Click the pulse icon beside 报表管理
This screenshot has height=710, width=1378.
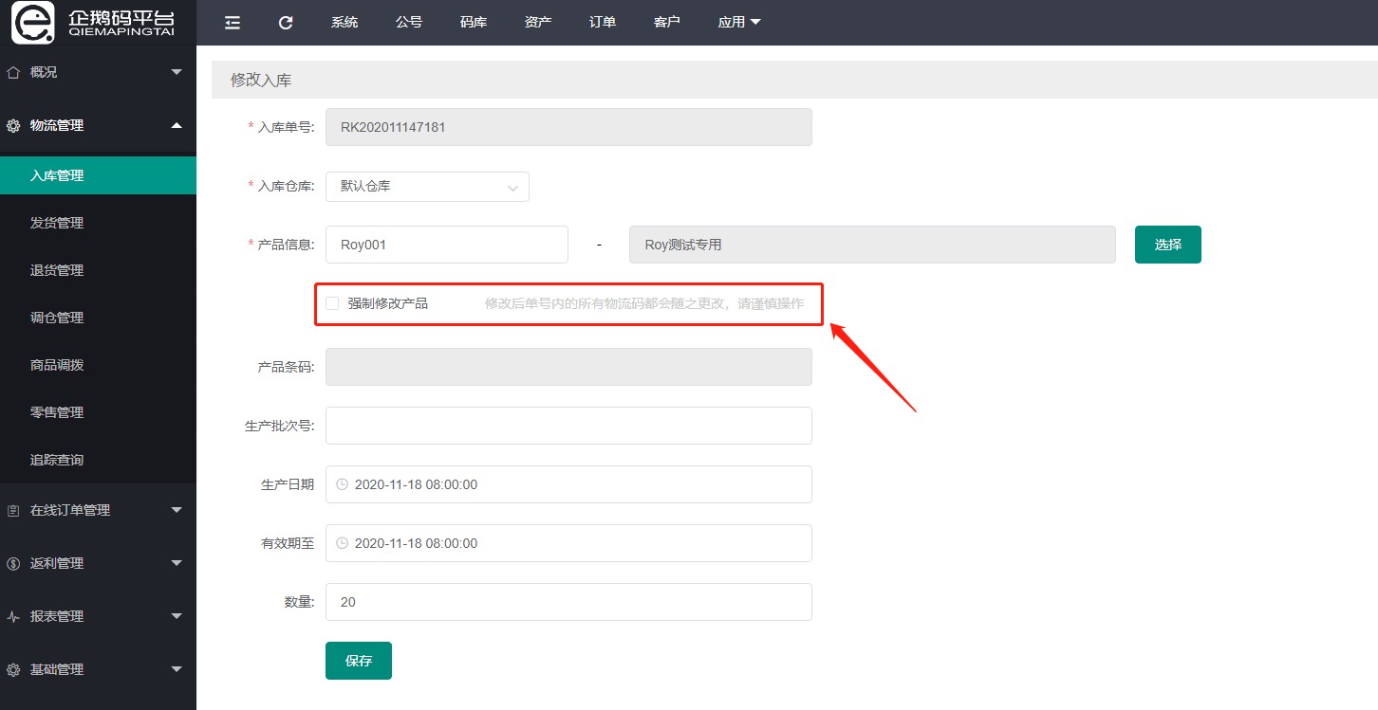pyautogui.click(x=13, y=616)
